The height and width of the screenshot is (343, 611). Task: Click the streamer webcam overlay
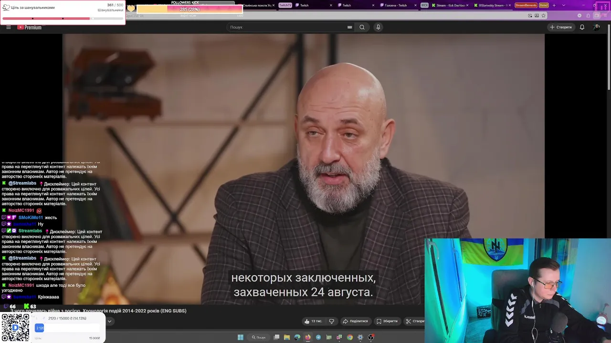click(x=517, y=291)
